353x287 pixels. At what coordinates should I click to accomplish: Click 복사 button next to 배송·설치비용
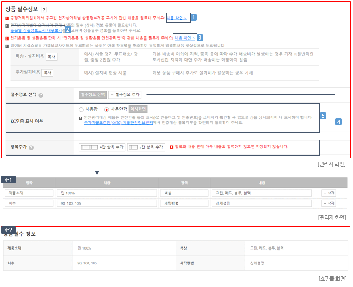51,57
